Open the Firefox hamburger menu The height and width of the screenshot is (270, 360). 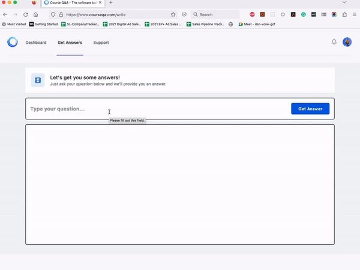[x=355, y=14]
